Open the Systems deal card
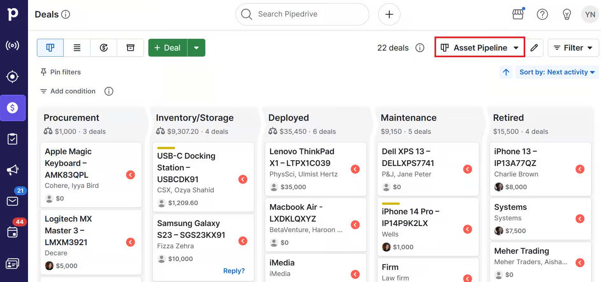The width and height of the screenshot is (601, 282). (x=541, y=219)
